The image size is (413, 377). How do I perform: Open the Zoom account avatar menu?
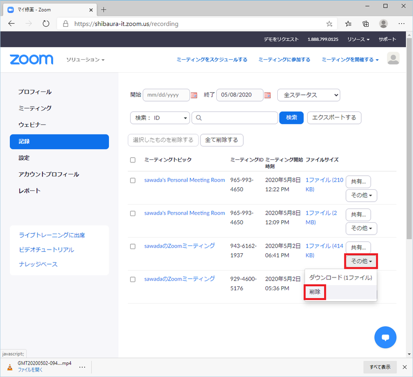click(393, 58)
